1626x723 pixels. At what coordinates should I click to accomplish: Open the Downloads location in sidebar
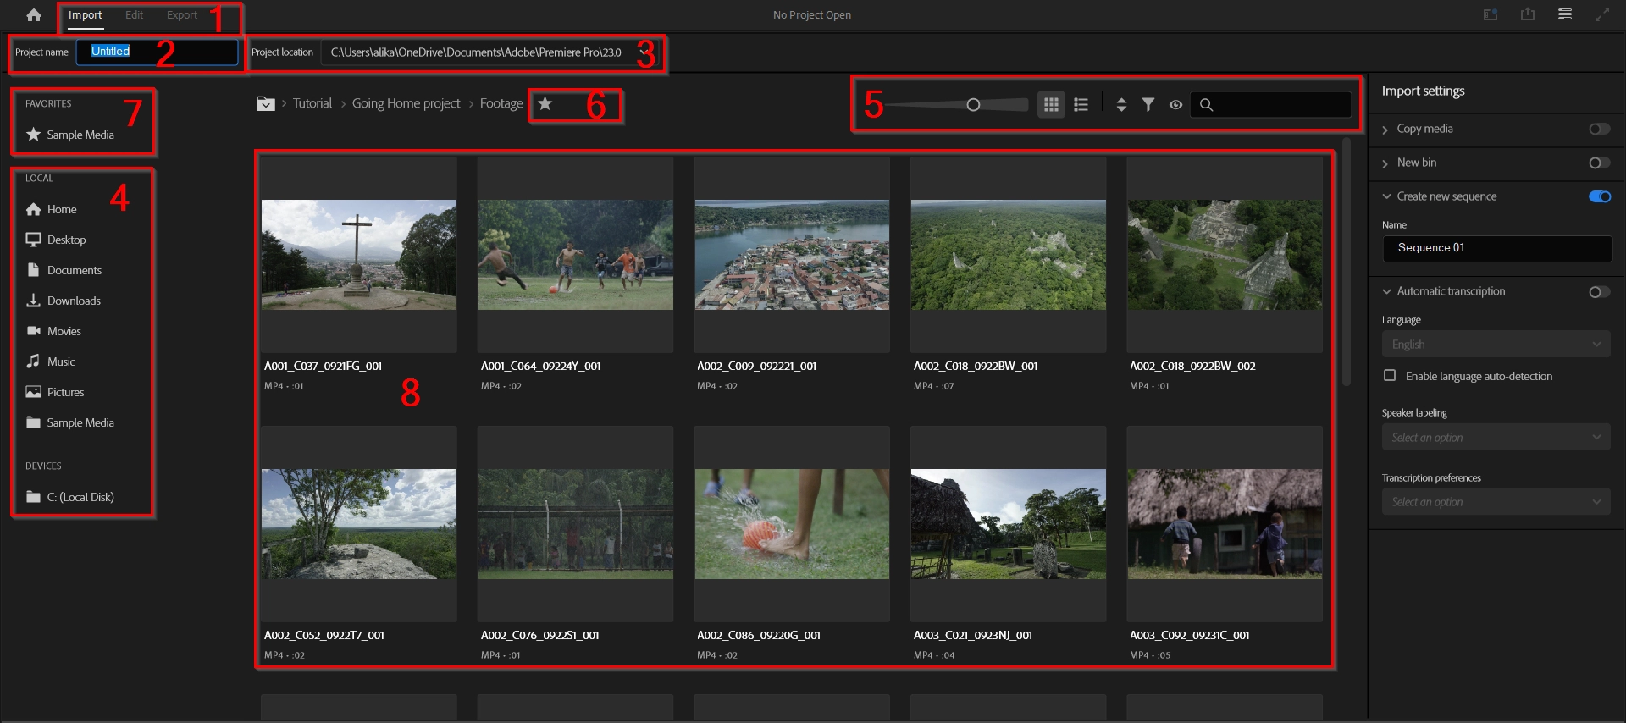pos(64,301)
